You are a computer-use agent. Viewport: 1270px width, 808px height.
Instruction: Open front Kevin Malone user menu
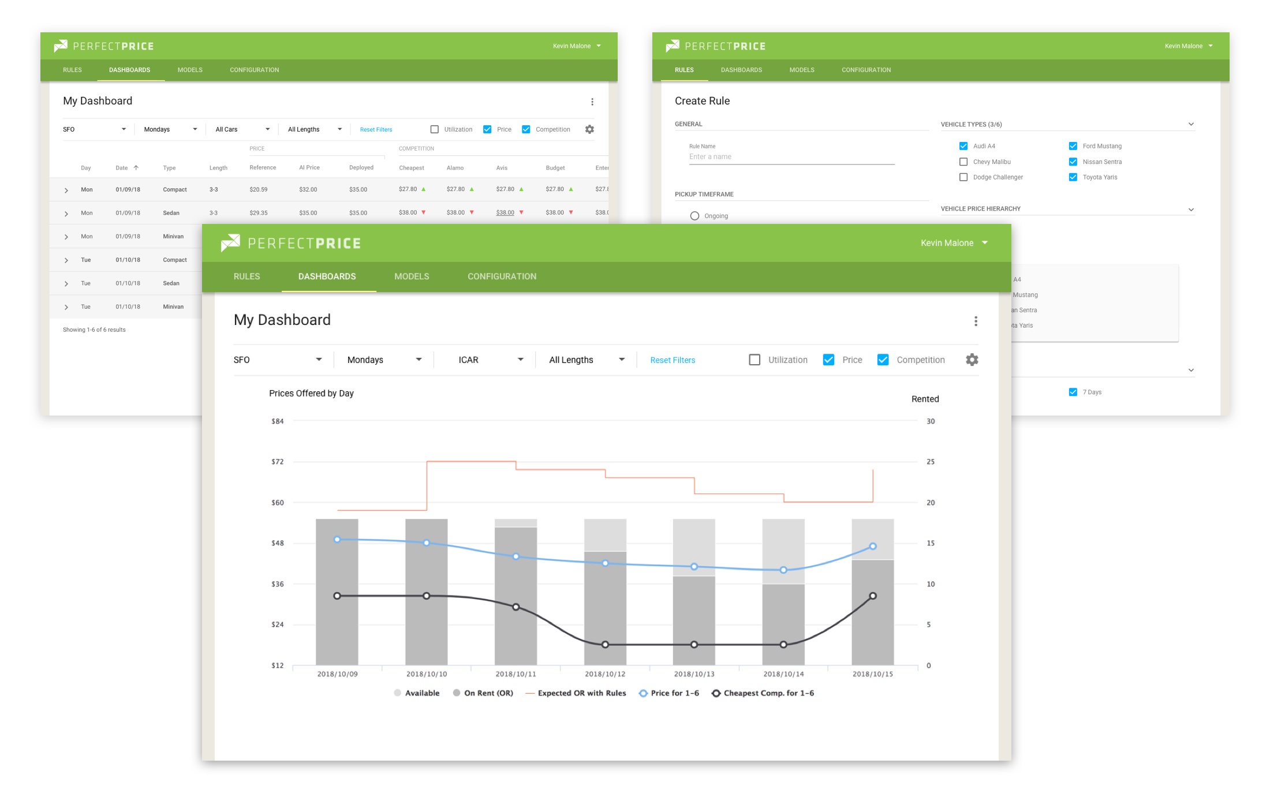click(x=954, y=243)
